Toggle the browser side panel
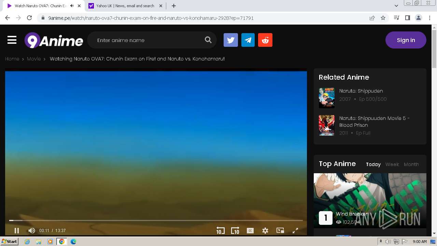This screenshot has width=437, height=246. pyautogui.click(x=407, y=18)
